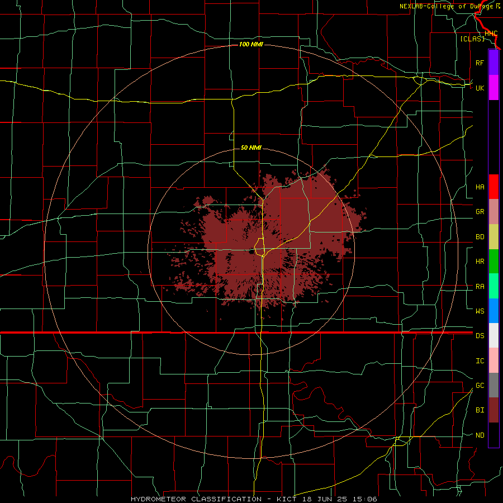Click the 'UK' legend label
503x503 pixels.
click(480, 88)
